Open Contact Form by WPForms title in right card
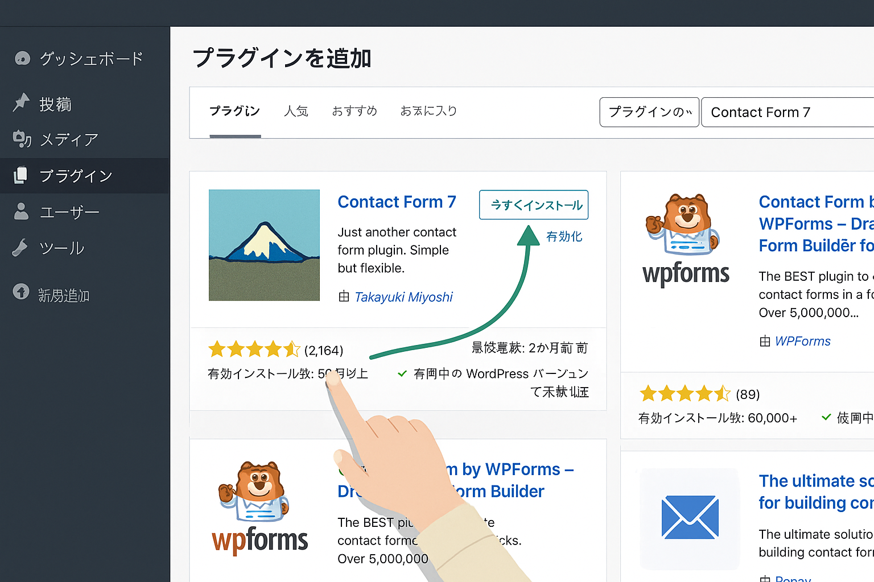Screen dimensions: 874x582 817,224
